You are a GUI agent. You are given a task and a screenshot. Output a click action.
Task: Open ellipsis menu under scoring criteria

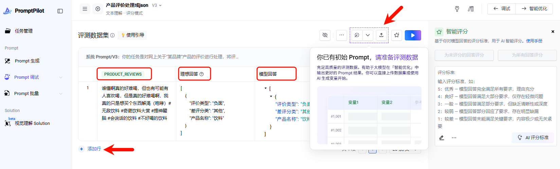click(454, 138)
